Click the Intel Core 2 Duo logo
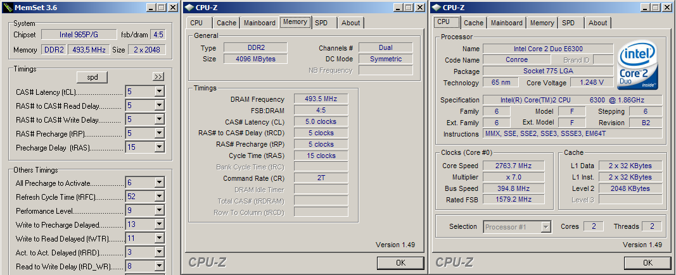The height and width of the screenshot is (275, 676). (637, 66)
